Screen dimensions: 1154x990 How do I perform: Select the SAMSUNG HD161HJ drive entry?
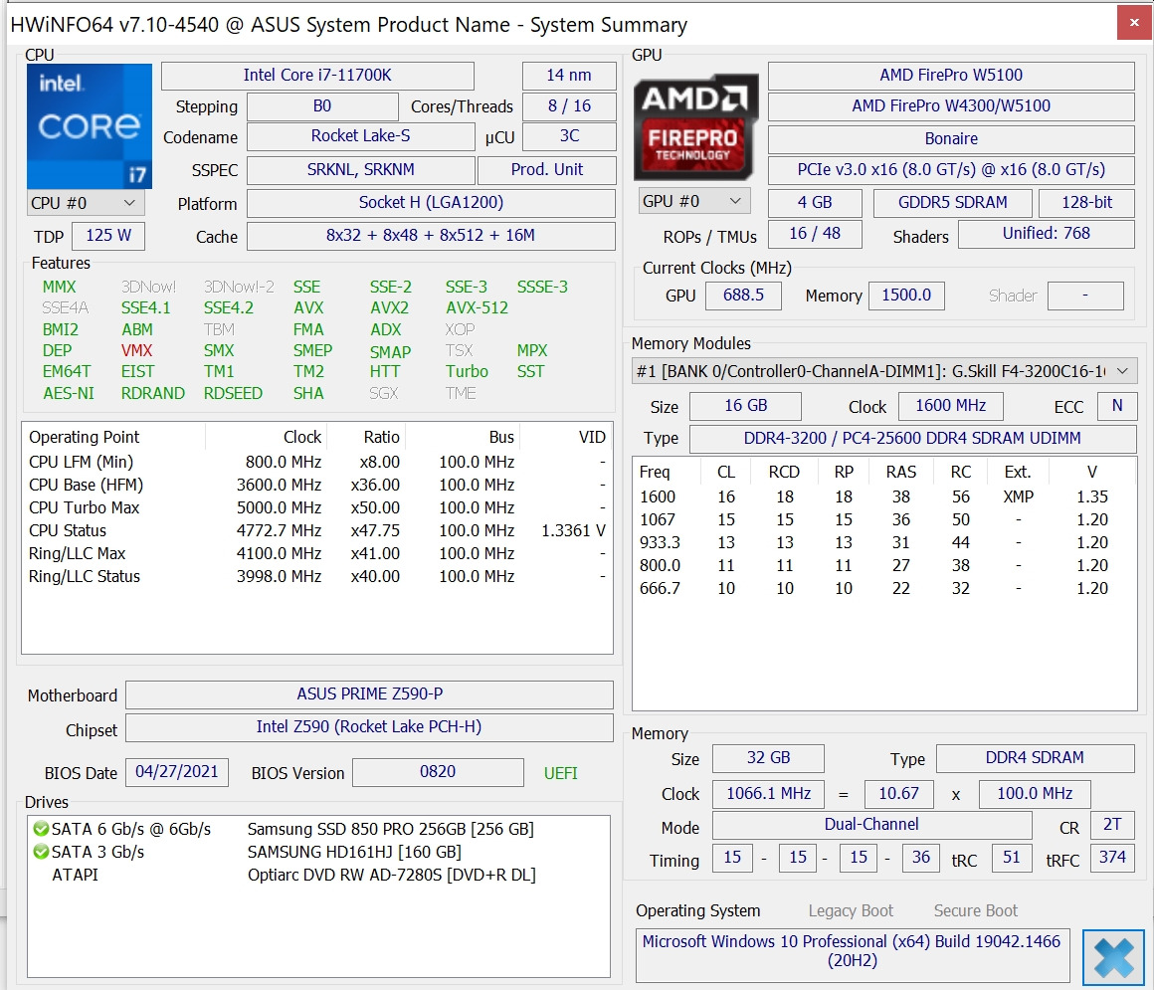(x=318, y=852)
